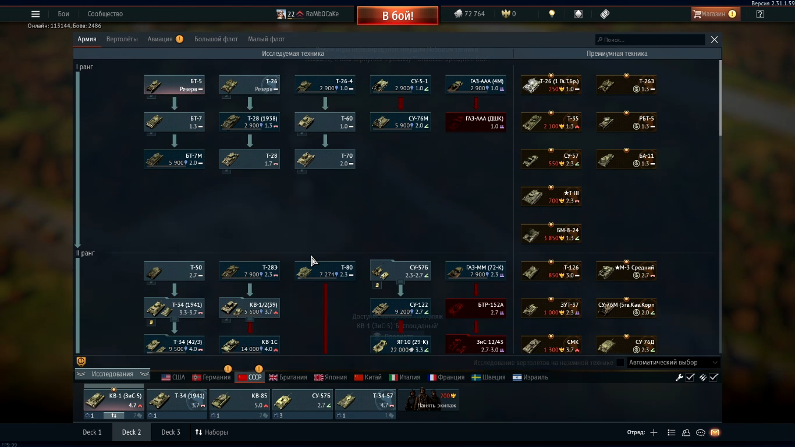Screen dimensions: 795x447
Task: Add squad member with plus icon
Action: [654, 432]
